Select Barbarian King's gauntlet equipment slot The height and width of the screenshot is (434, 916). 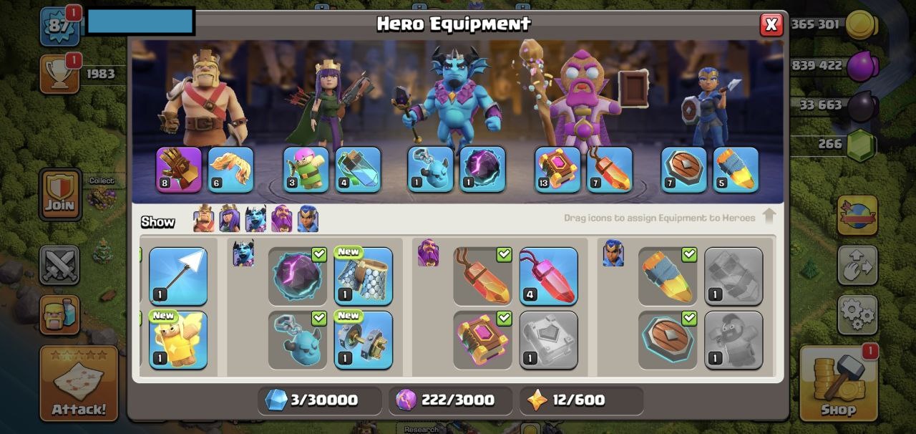(179, 170)
